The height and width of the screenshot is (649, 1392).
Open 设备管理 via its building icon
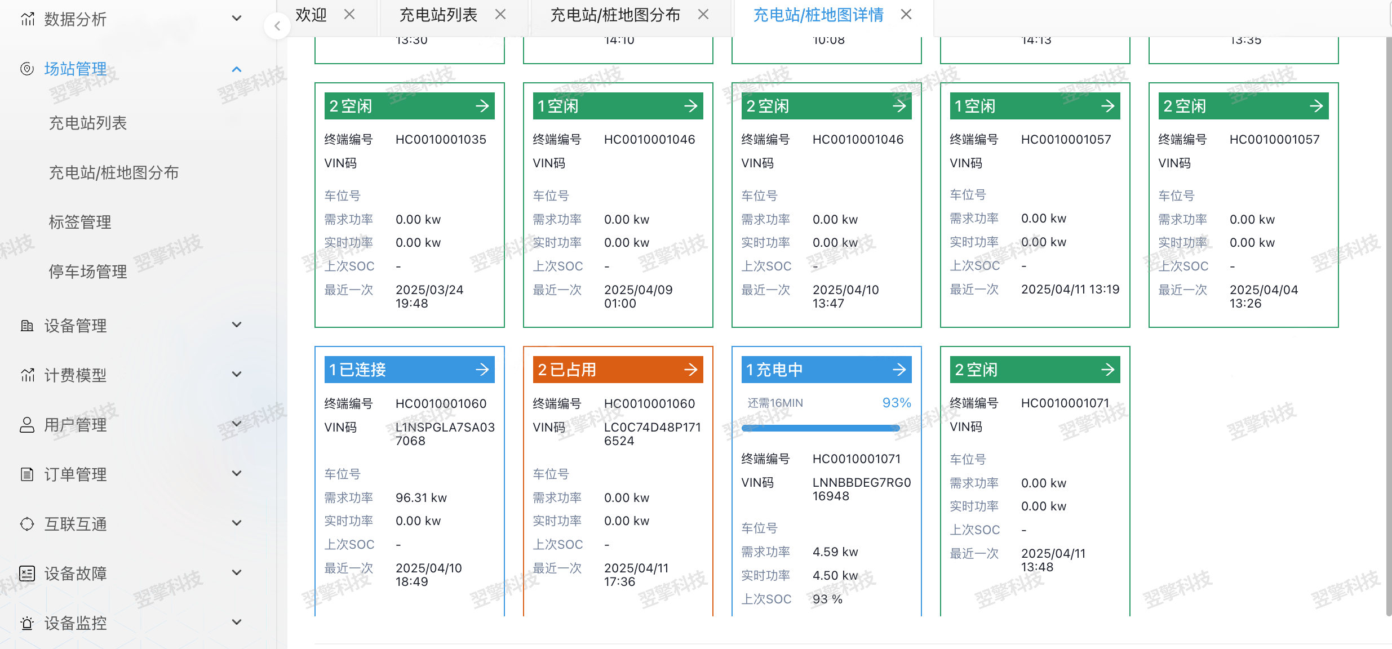pyautogui.click(x=28, y=325)
